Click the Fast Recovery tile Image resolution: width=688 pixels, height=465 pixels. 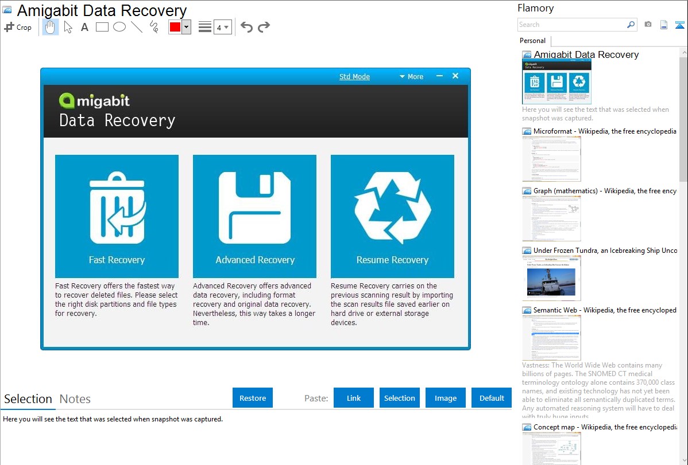coord(117,216)
